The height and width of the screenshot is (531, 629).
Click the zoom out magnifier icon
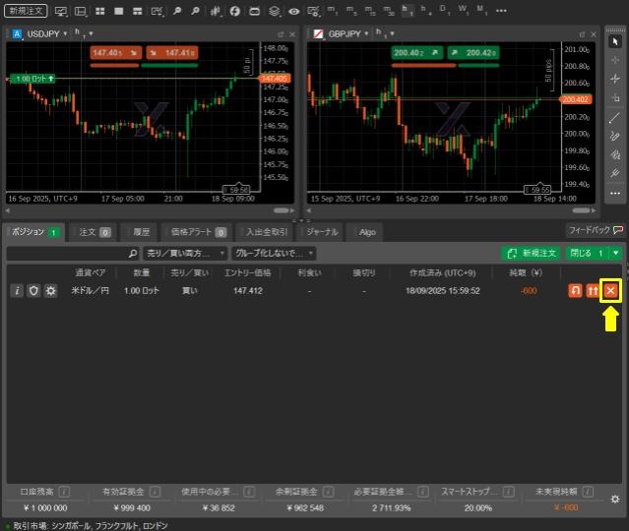195,11
